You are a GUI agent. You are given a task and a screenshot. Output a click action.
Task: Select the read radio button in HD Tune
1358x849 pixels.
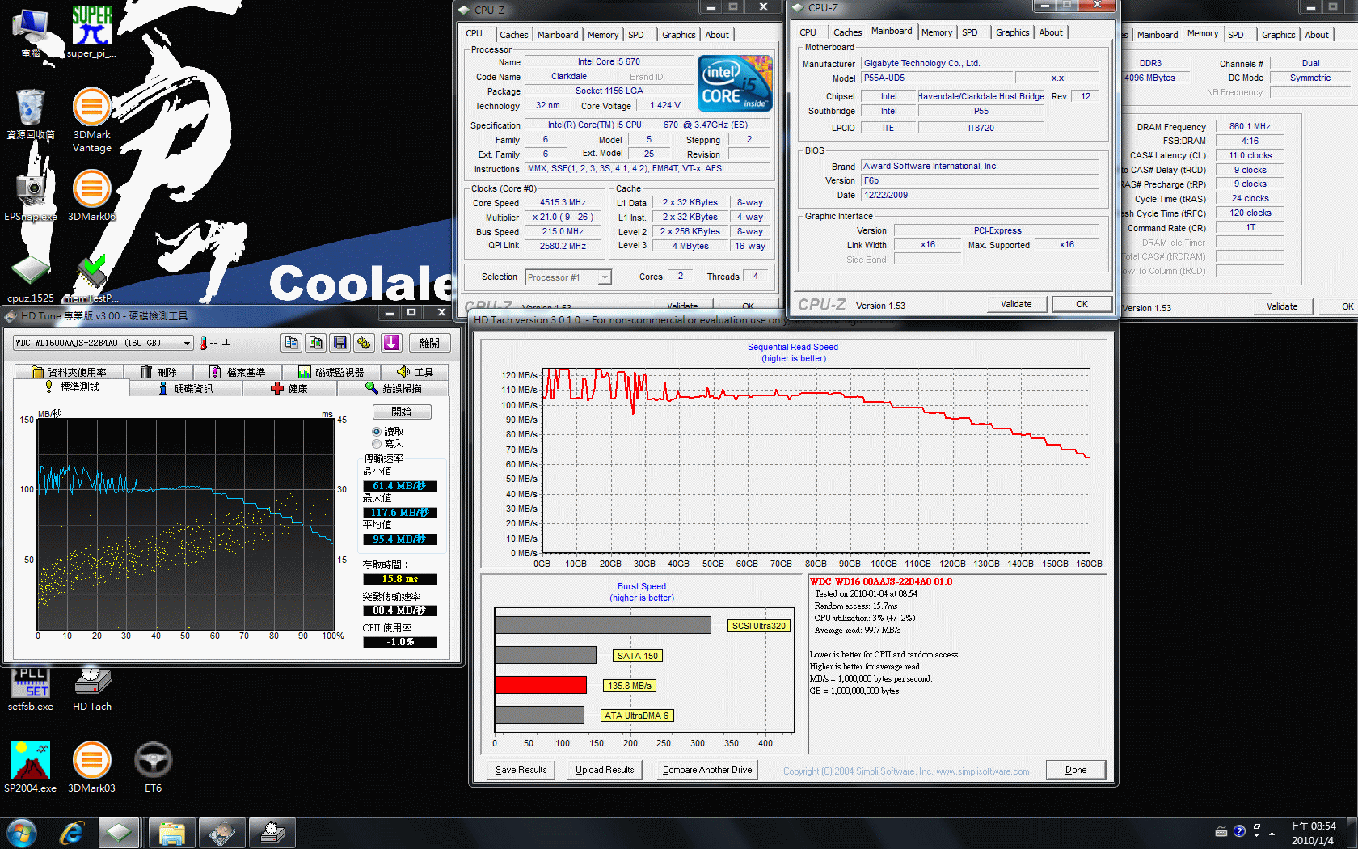point(377,432)
